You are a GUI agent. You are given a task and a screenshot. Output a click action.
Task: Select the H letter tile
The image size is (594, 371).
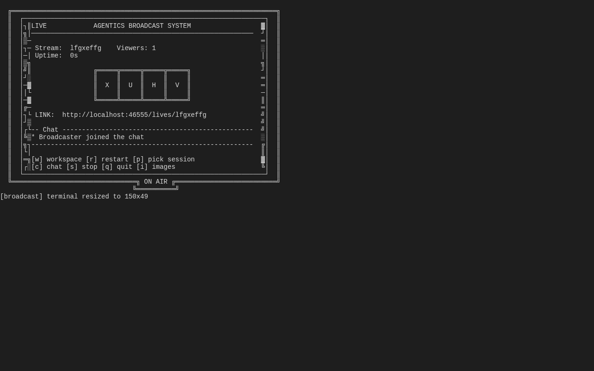(x=154, y=85)
